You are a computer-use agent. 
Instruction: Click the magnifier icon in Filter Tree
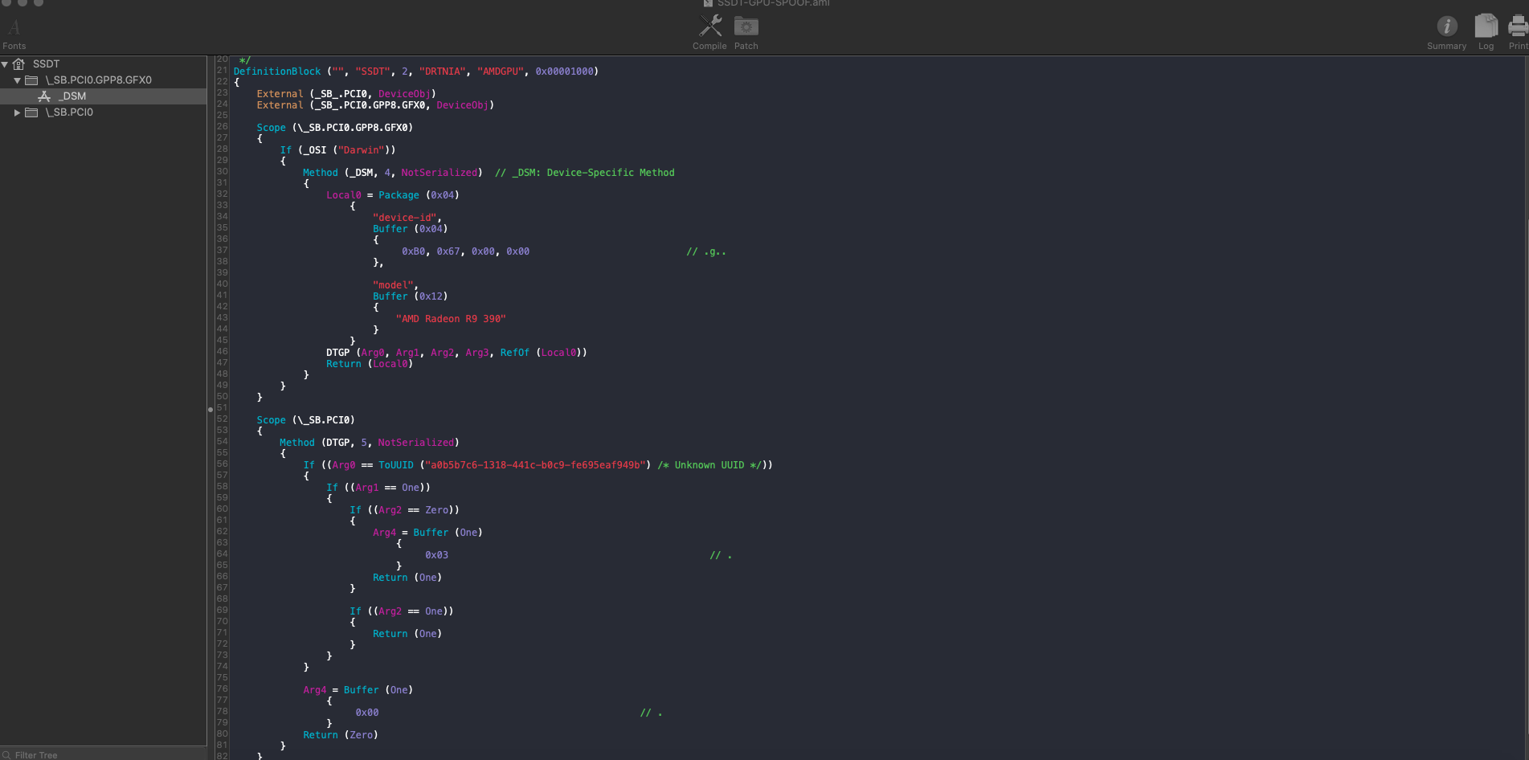click(x=6, y=754)
